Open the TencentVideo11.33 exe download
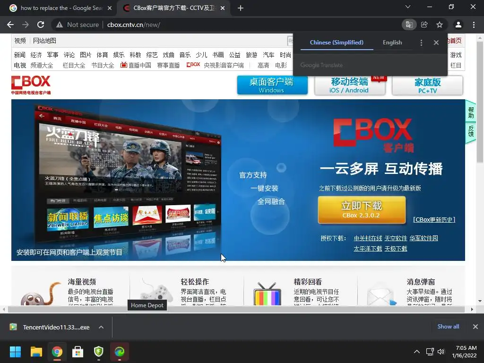The width and height of the screenshot is (484, 363). point(50,327)
